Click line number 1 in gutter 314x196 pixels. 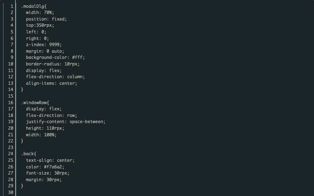click(x=12, y=6)
